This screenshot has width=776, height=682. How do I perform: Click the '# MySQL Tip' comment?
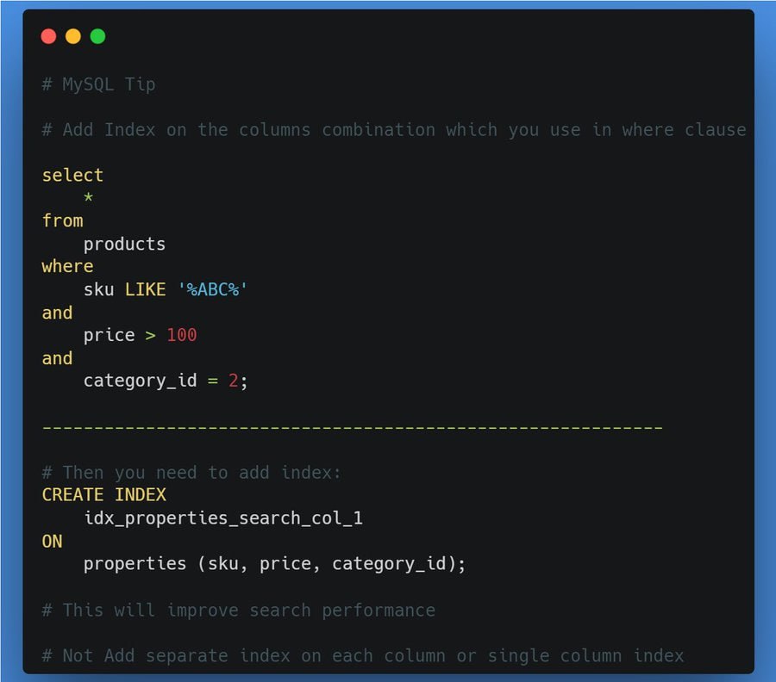pyautogui.click(x=99, y=84)
